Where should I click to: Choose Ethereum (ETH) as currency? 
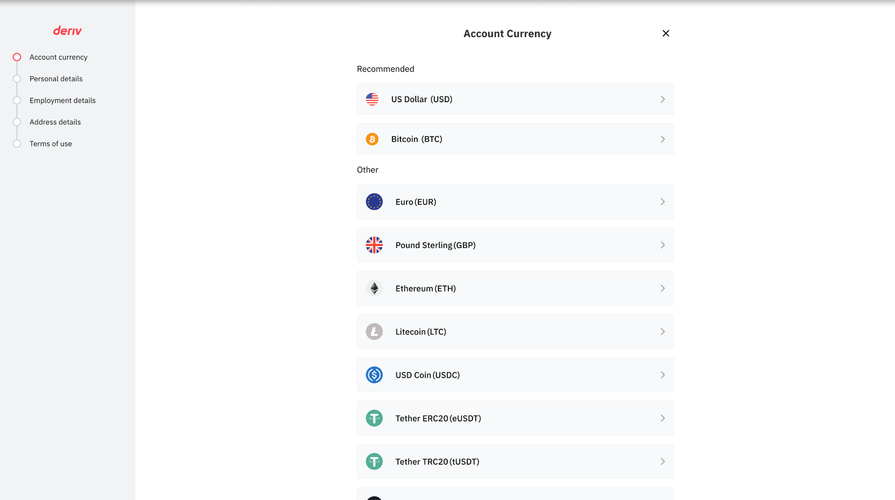[515, 288]
